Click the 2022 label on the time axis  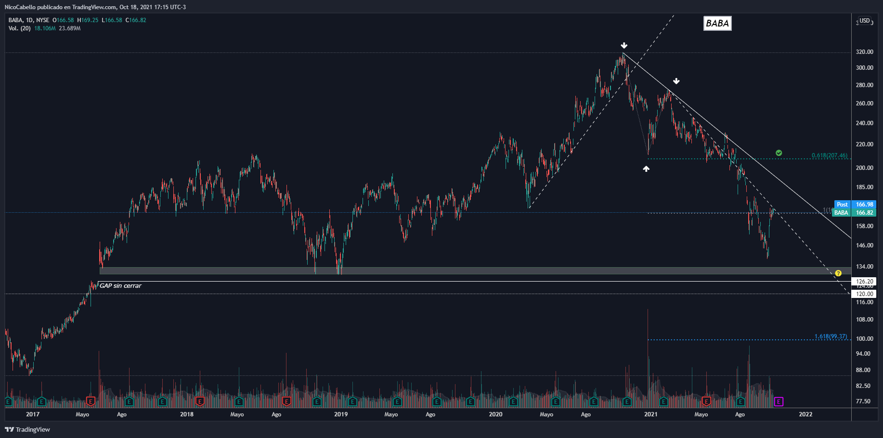[805, 414]
